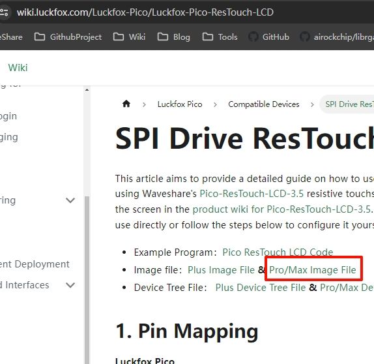Open the airockchip/librga bookmark

(x=337, y=37)
